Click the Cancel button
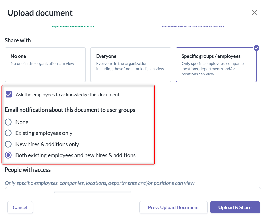Viewport: 268px width, 216px height. click(x=20, y=207)
